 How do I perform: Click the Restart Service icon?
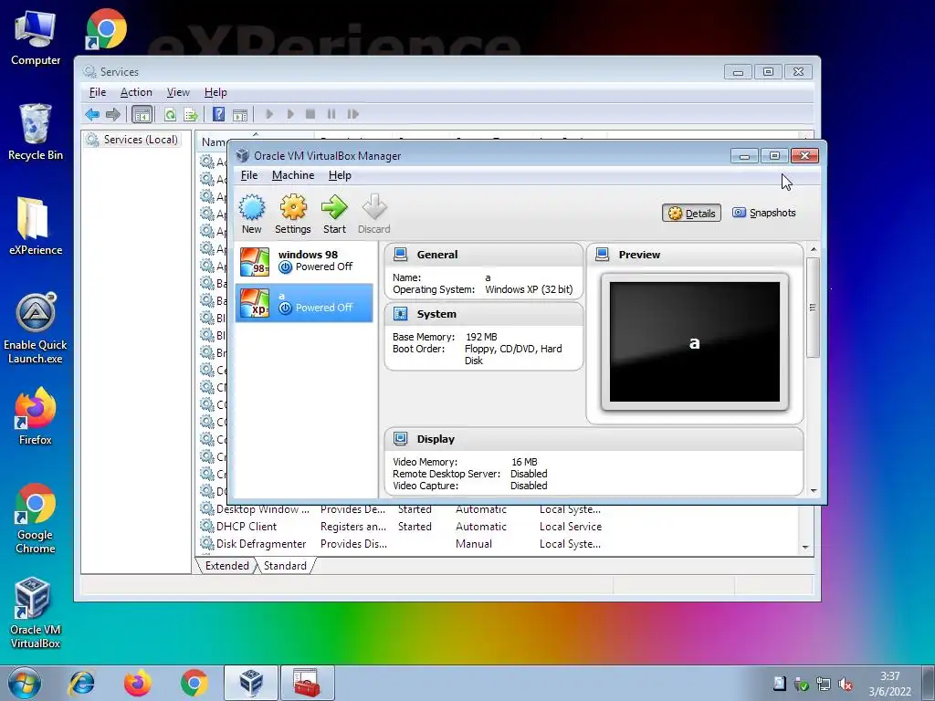click(353, 114)
